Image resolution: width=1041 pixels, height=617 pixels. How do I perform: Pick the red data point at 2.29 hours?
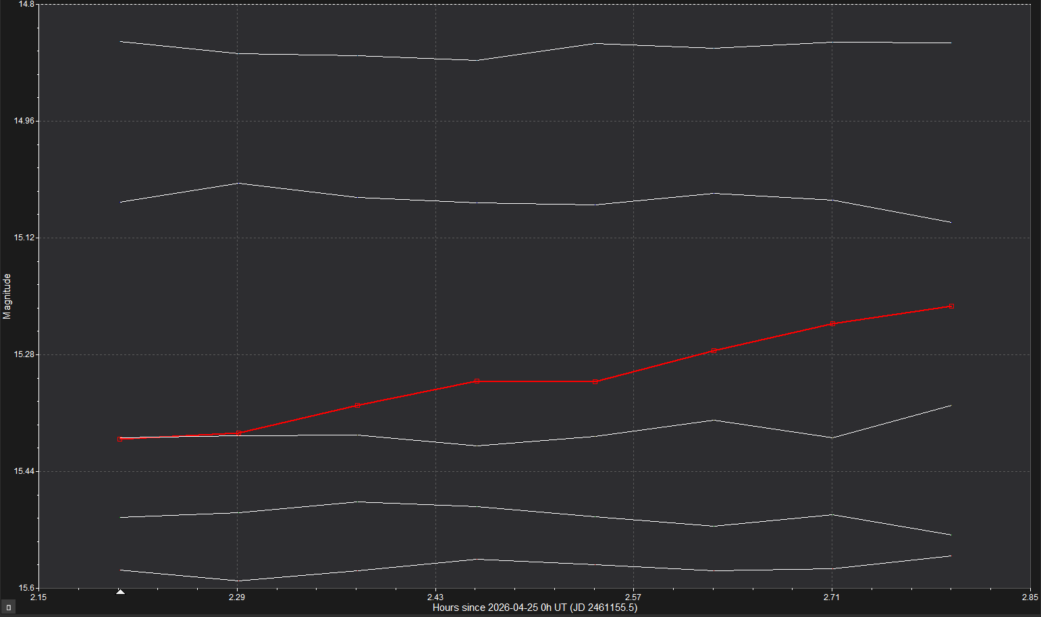tap(238, 433)
